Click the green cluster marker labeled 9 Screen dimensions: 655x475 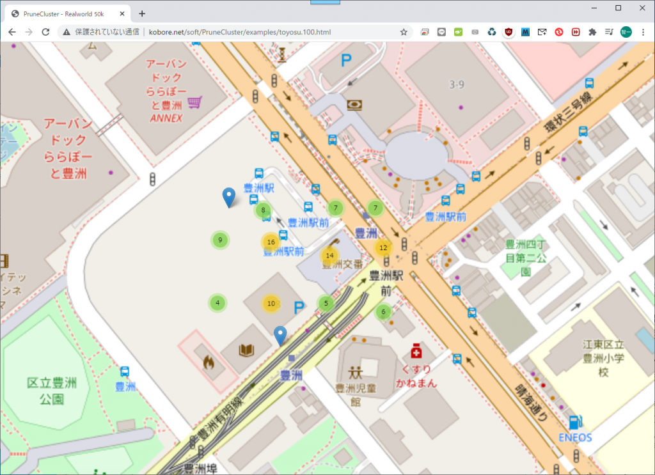tap(220, 240)
